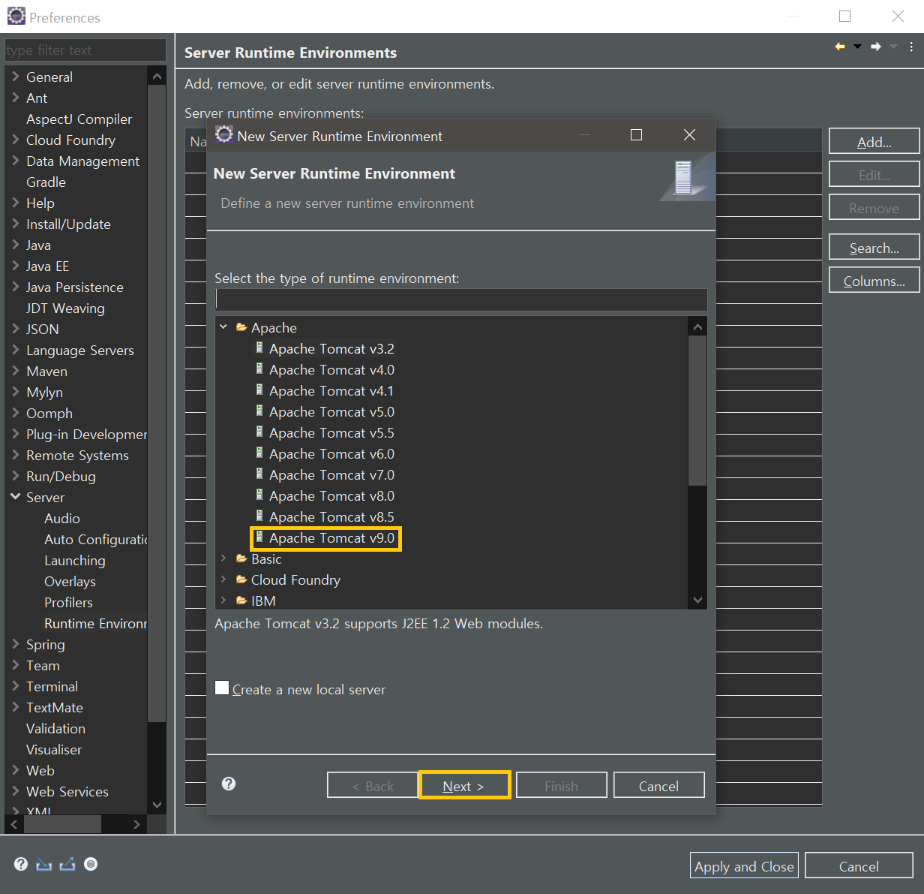Click the runtime list scroll down arrow
Viewport: 924px width, 894px height.
pos(697,600)
